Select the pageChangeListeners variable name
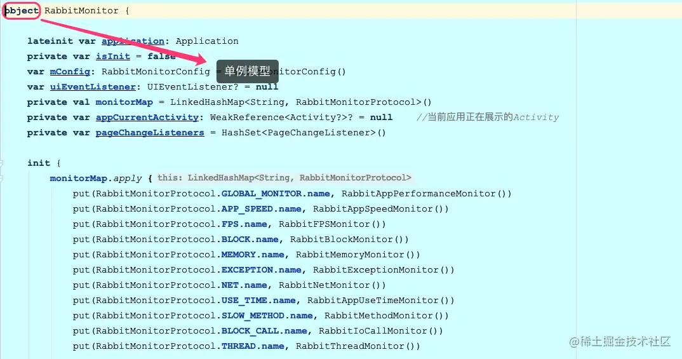Viewport: 682px width, 359px height. pos(150,132)
